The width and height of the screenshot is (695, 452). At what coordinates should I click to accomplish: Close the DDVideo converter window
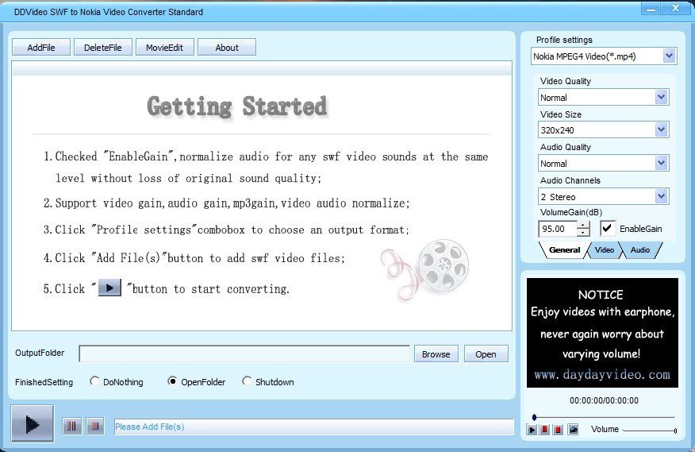(x=675, y=9)
